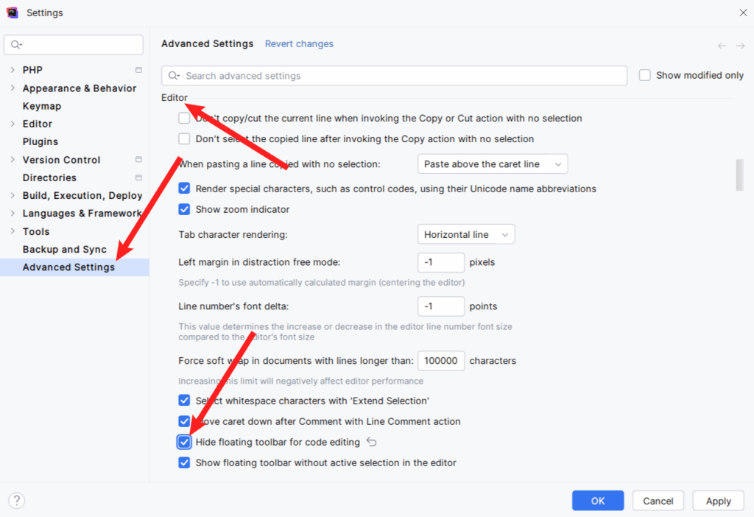
Task: Click Tab character rendering label
Action: click(x=233, y=235)
